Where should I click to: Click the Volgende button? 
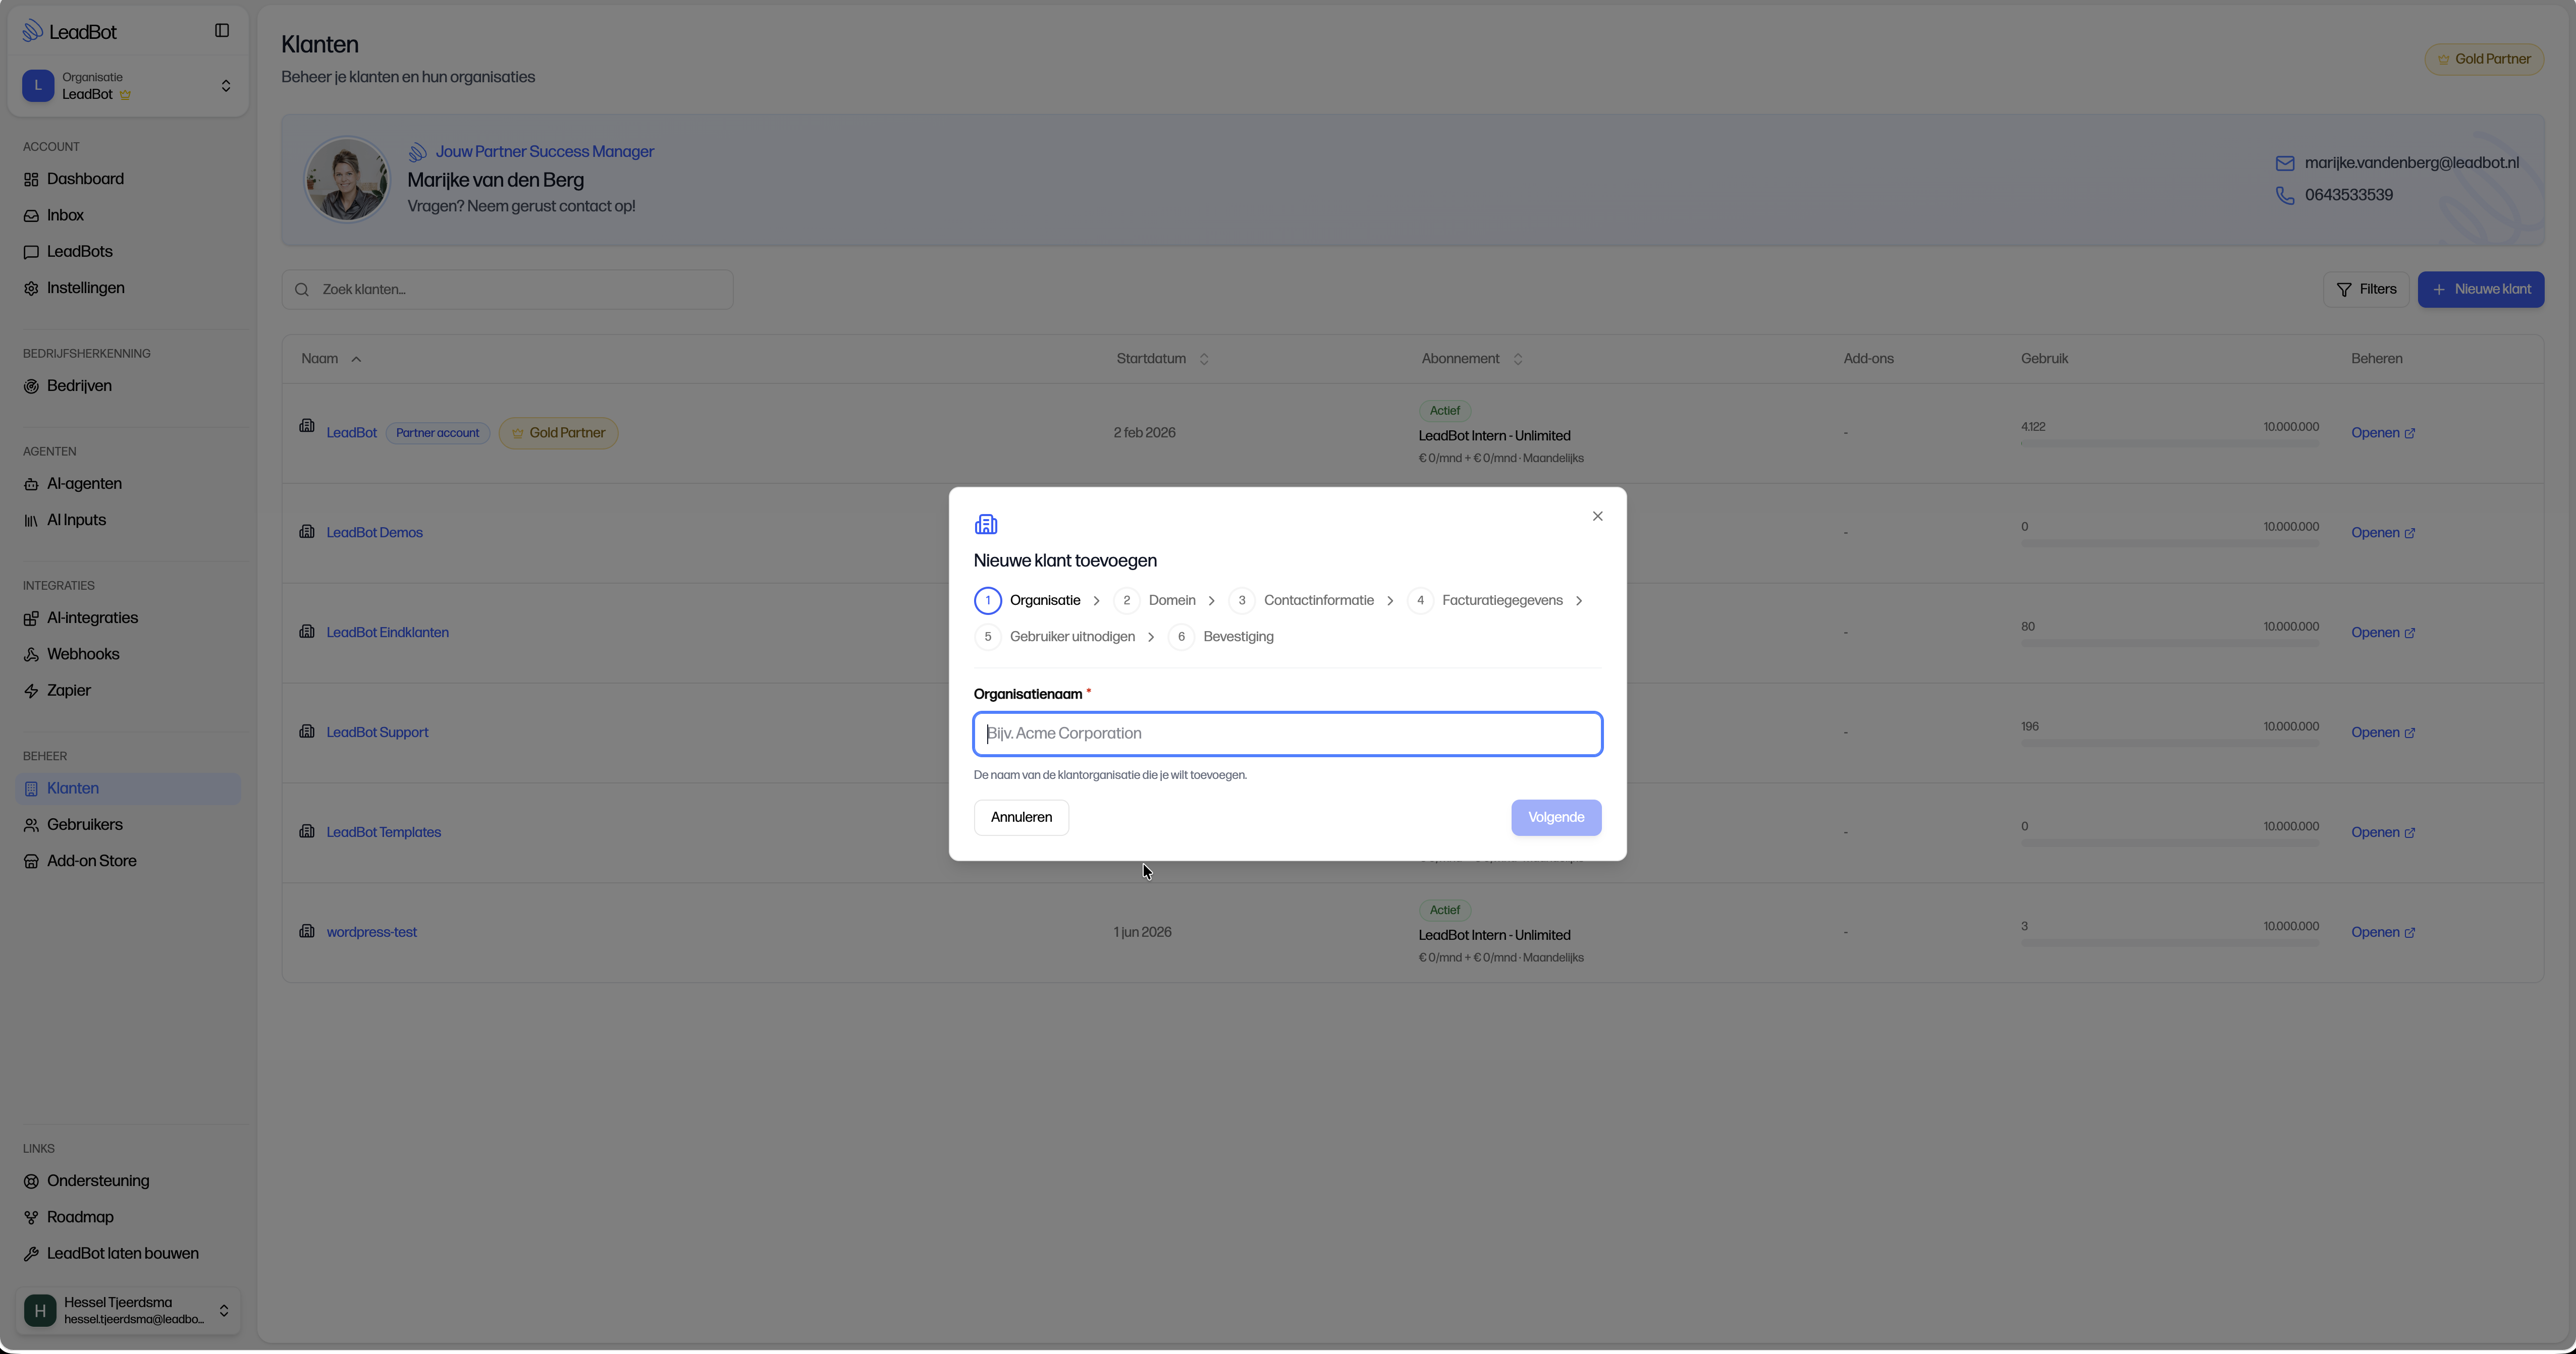[x=1556, y=817]
